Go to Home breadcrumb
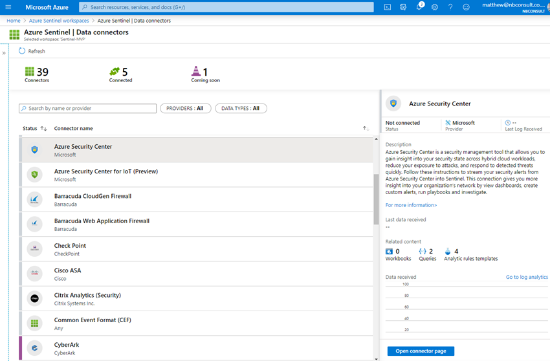 click(x=14, y=21)
